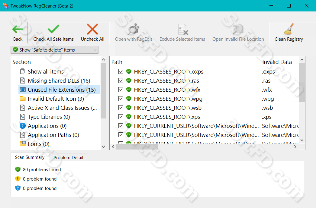Screen dimensions: 316x208
Task: Click results horizontal scroll left arrow
Action: pos(113,147)
